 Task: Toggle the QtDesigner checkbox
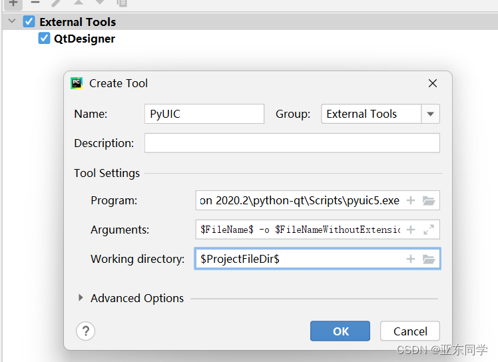click(45, 39)
